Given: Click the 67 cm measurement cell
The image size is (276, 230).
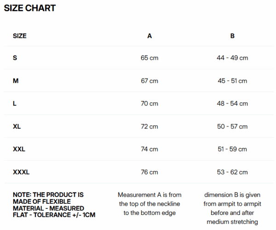Looking at the screenshot, I should pos(149,81).
